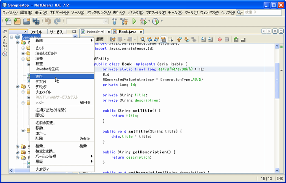Click the Uncomment lines icon

(x=243, y=39)
